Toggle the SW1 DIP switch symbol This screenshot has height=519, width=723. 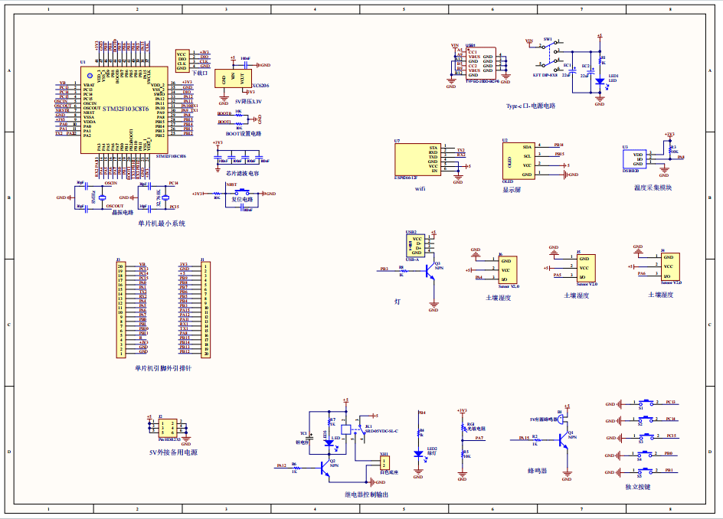(x=549, y=52)
